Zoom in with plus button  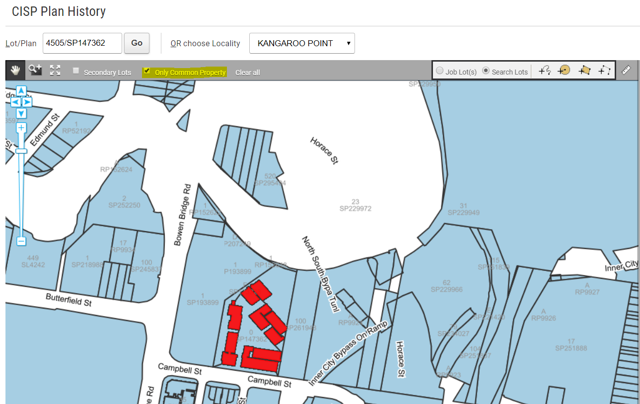tap(21, 128)
